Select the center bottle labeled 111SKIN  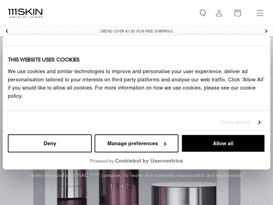[x=119, y=189]
